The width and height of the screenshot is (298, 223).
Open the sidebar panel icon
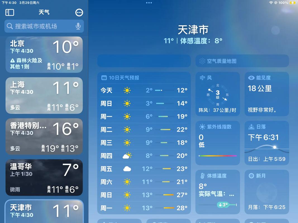[9, 12]
